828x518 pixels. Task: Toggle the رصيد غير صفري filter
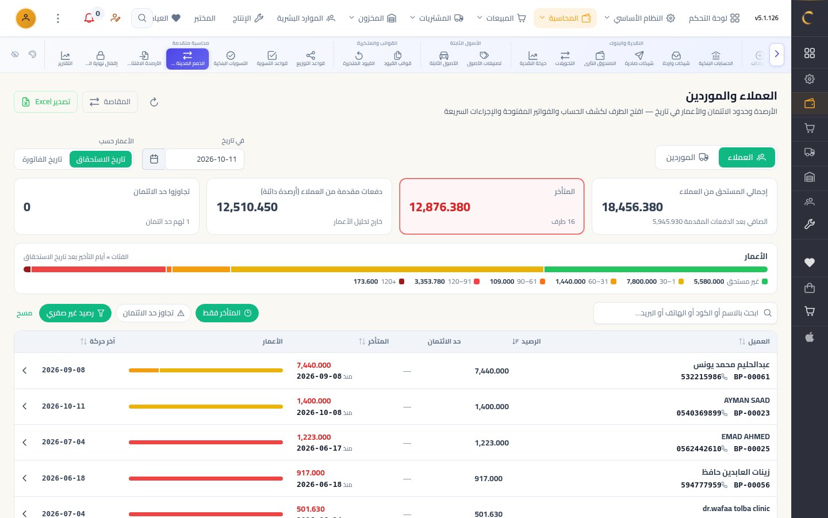(75, 313)
